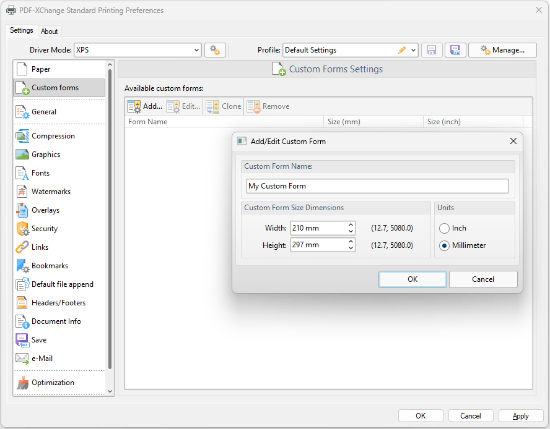Screen dimensions: 550x429
Task: Select the Millimeter units radio button
Action: [444, 245]
